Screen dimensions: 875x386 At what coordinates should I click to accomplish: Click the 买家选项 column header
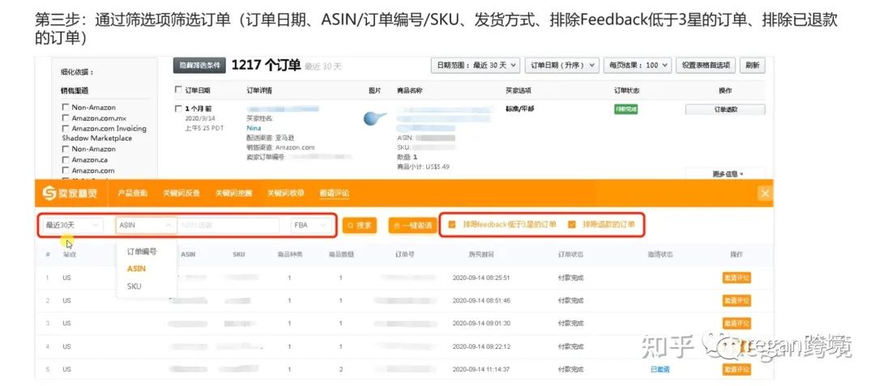(519, 91)
